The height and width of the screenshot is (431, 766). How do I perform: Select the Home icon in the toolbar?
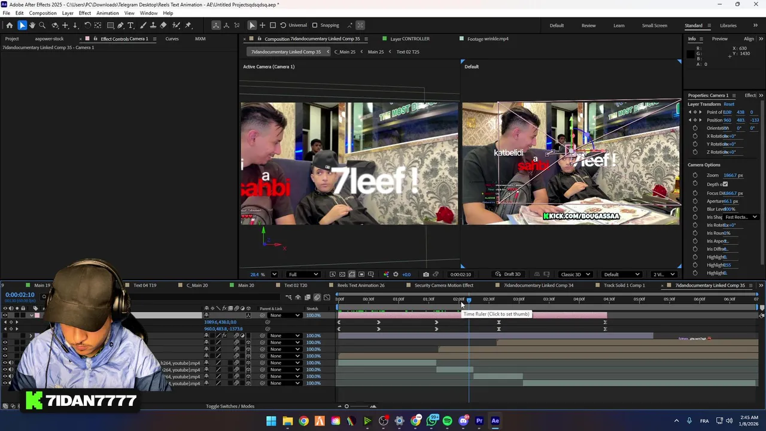10,25
